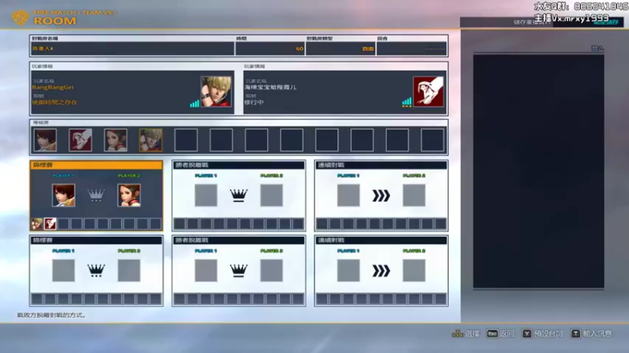Click the player name BangBangGei
Image resolution: width=629 pixels, height=353 pixels.
53,87
